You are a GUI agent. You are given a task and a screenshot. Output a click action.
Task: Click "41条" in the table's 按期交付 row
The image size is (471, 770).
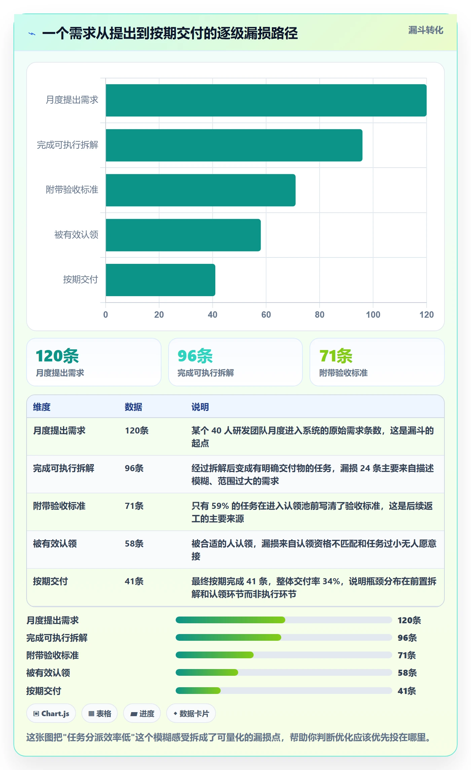coord(134,581)
